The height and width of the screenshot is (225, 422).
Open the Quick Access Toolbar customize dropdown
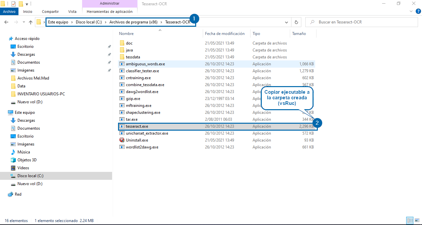(27, 4)
